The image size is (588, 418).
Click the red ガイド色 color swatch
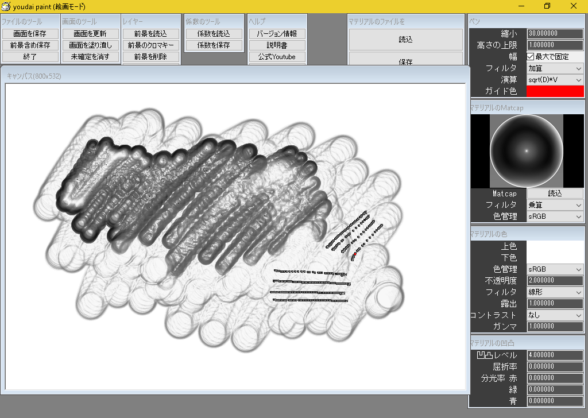[x=555, y=91]
